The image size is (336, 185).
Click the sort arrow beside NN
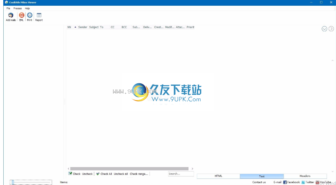tap(75, 27)
